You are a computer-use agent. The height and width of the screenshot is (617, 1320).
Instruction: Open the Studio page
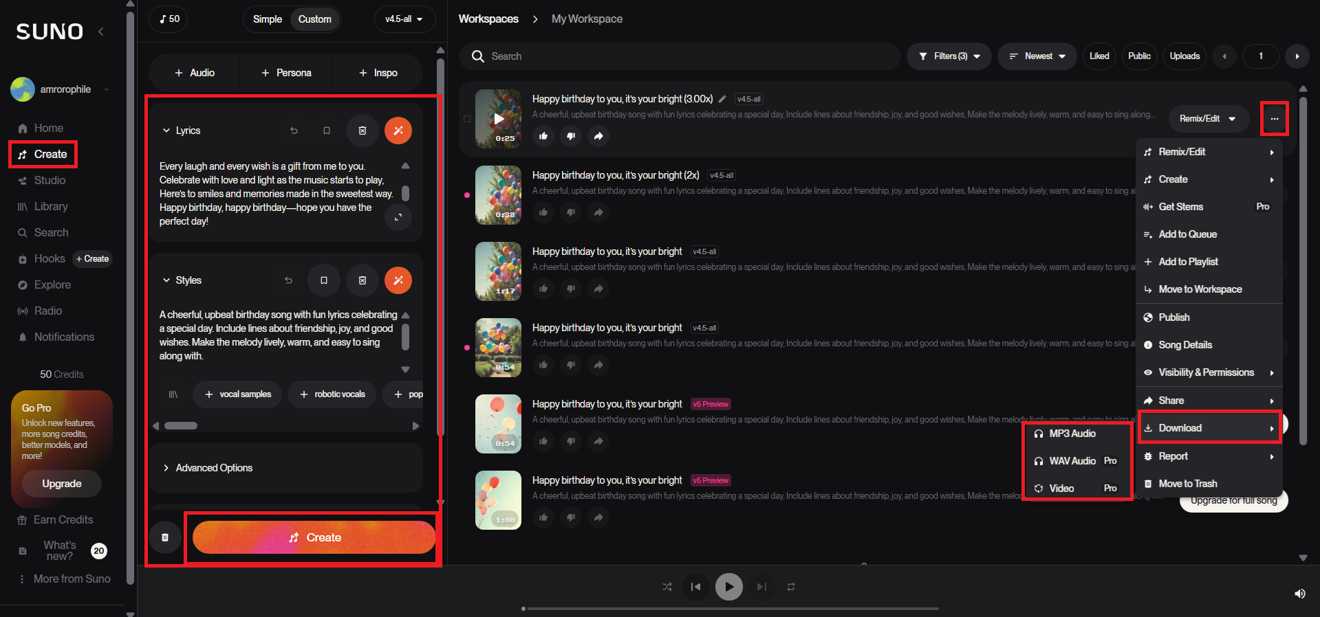point(41,180)
